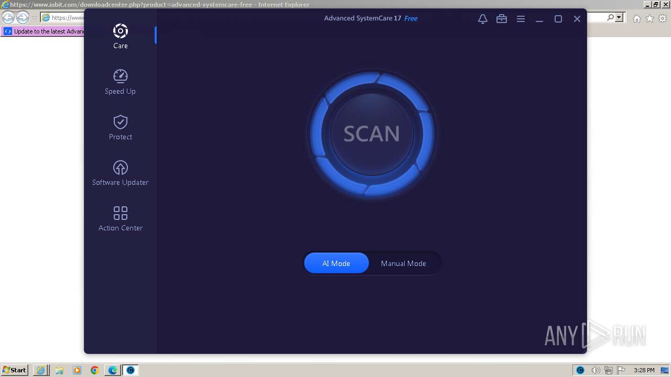Click 'Advanced SystemCare 17 Free' title text
Screen dimensions: 671x377
point(371,18)
